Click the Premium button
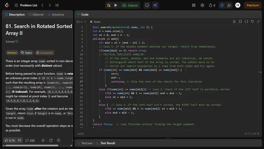 click(x=253, y=5)
